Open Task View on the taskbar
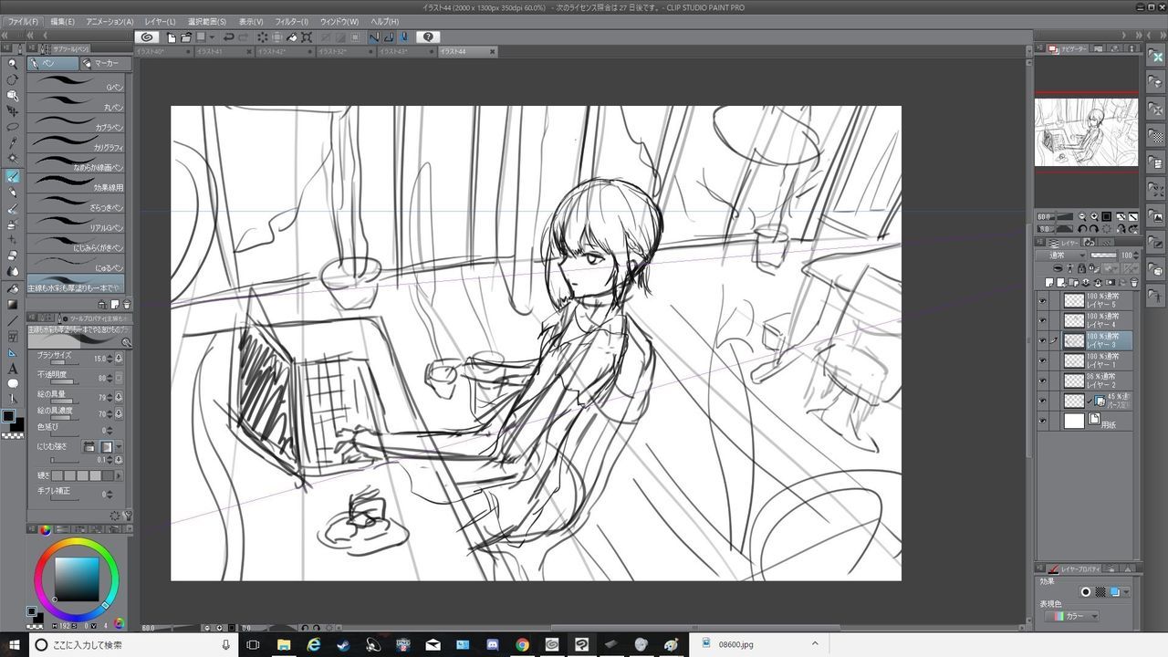The height and width of the screenshot is (657, 1168). (x=253, y=644)
